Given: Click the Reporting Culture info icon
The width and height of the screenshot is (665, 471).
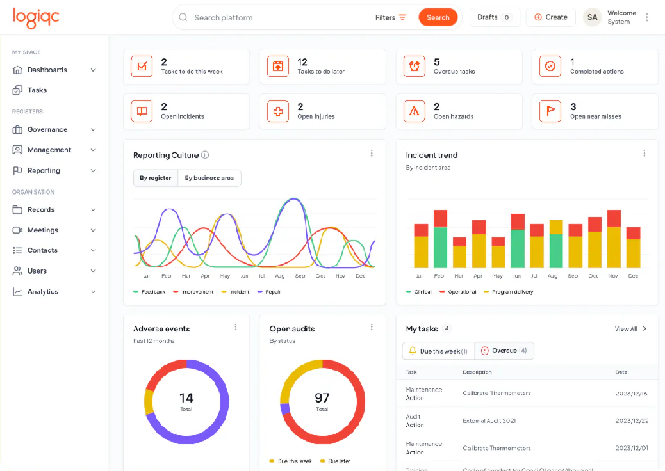Looking at the screenshot, I should 205,155.
